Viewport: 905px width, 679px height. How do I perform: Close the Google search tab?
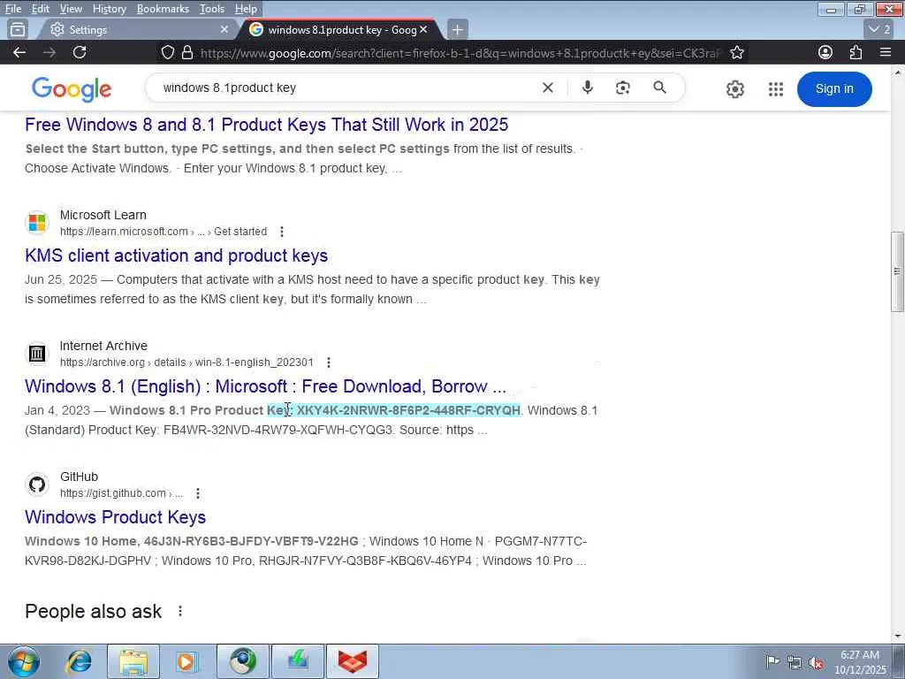(x=423, y=29)
